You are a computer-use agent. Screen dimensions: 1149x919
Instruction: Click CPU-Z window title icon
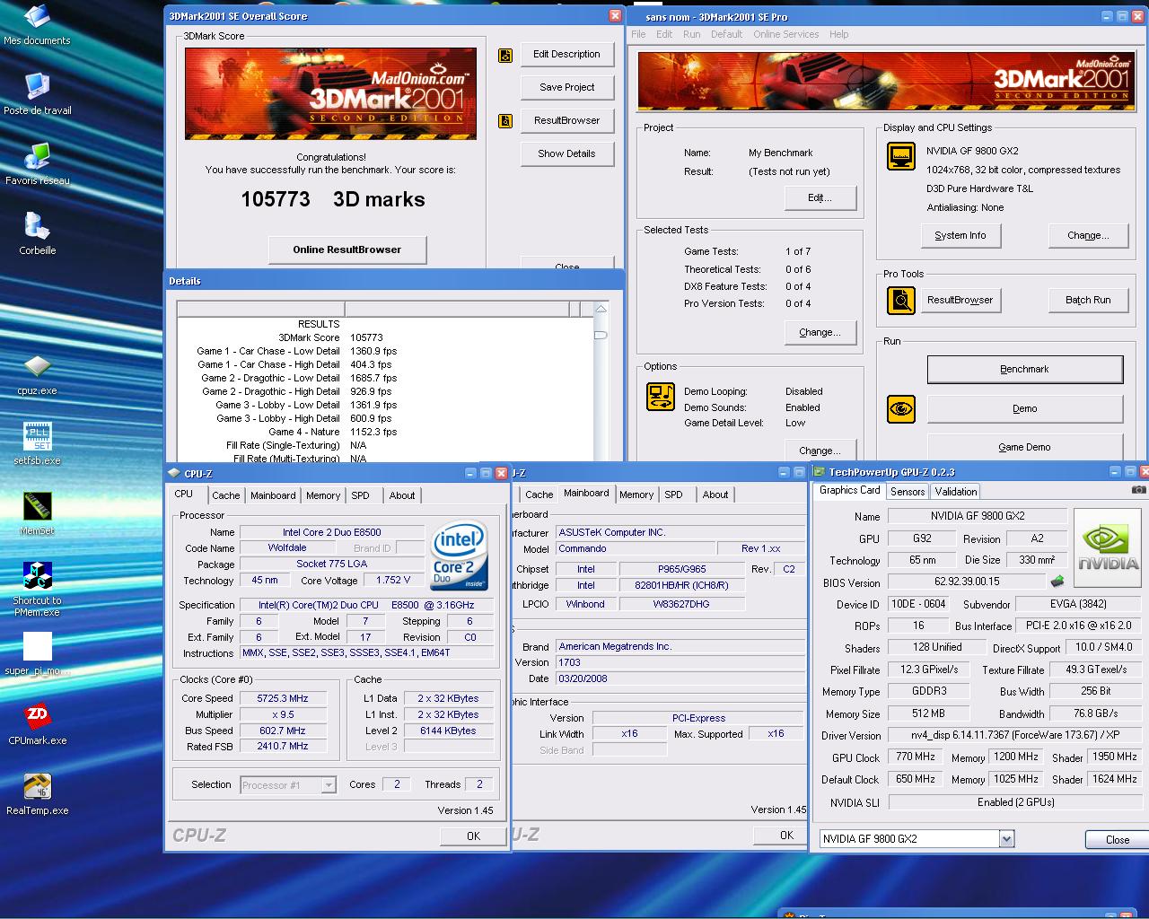point(174,473)
